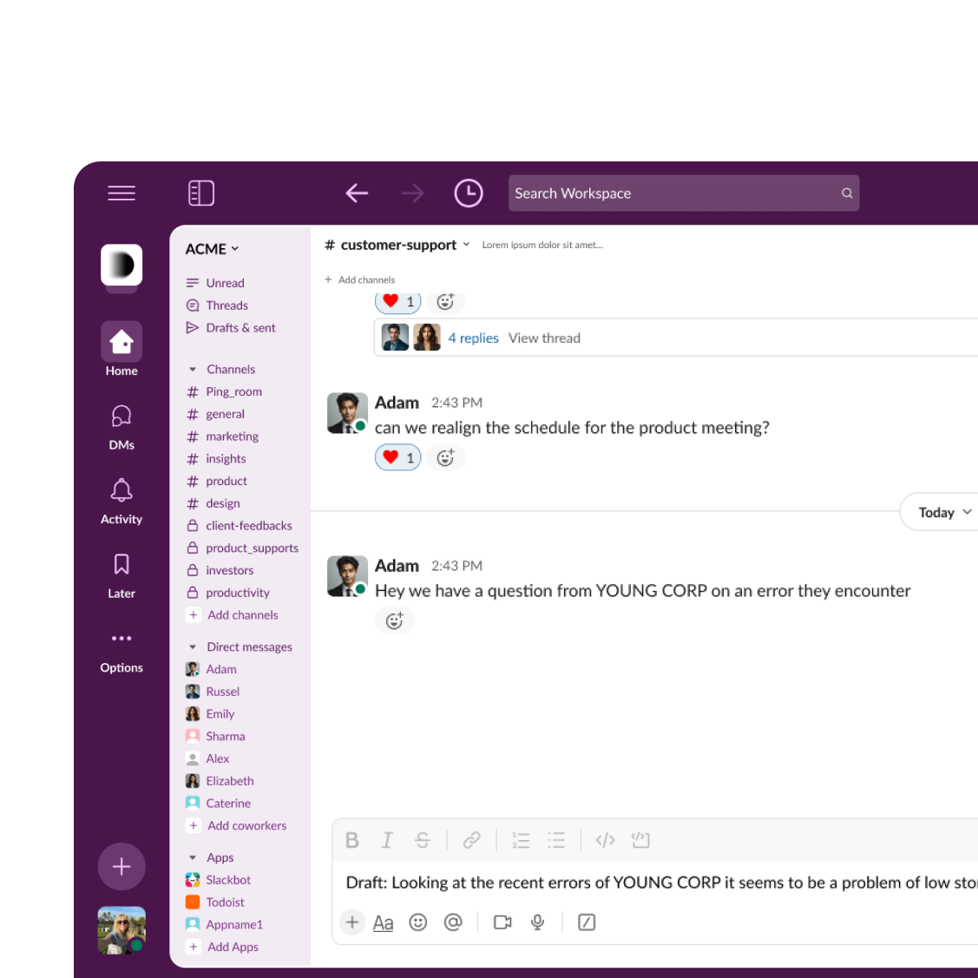
Task: Collapse the Channels section
Action: 192,368
